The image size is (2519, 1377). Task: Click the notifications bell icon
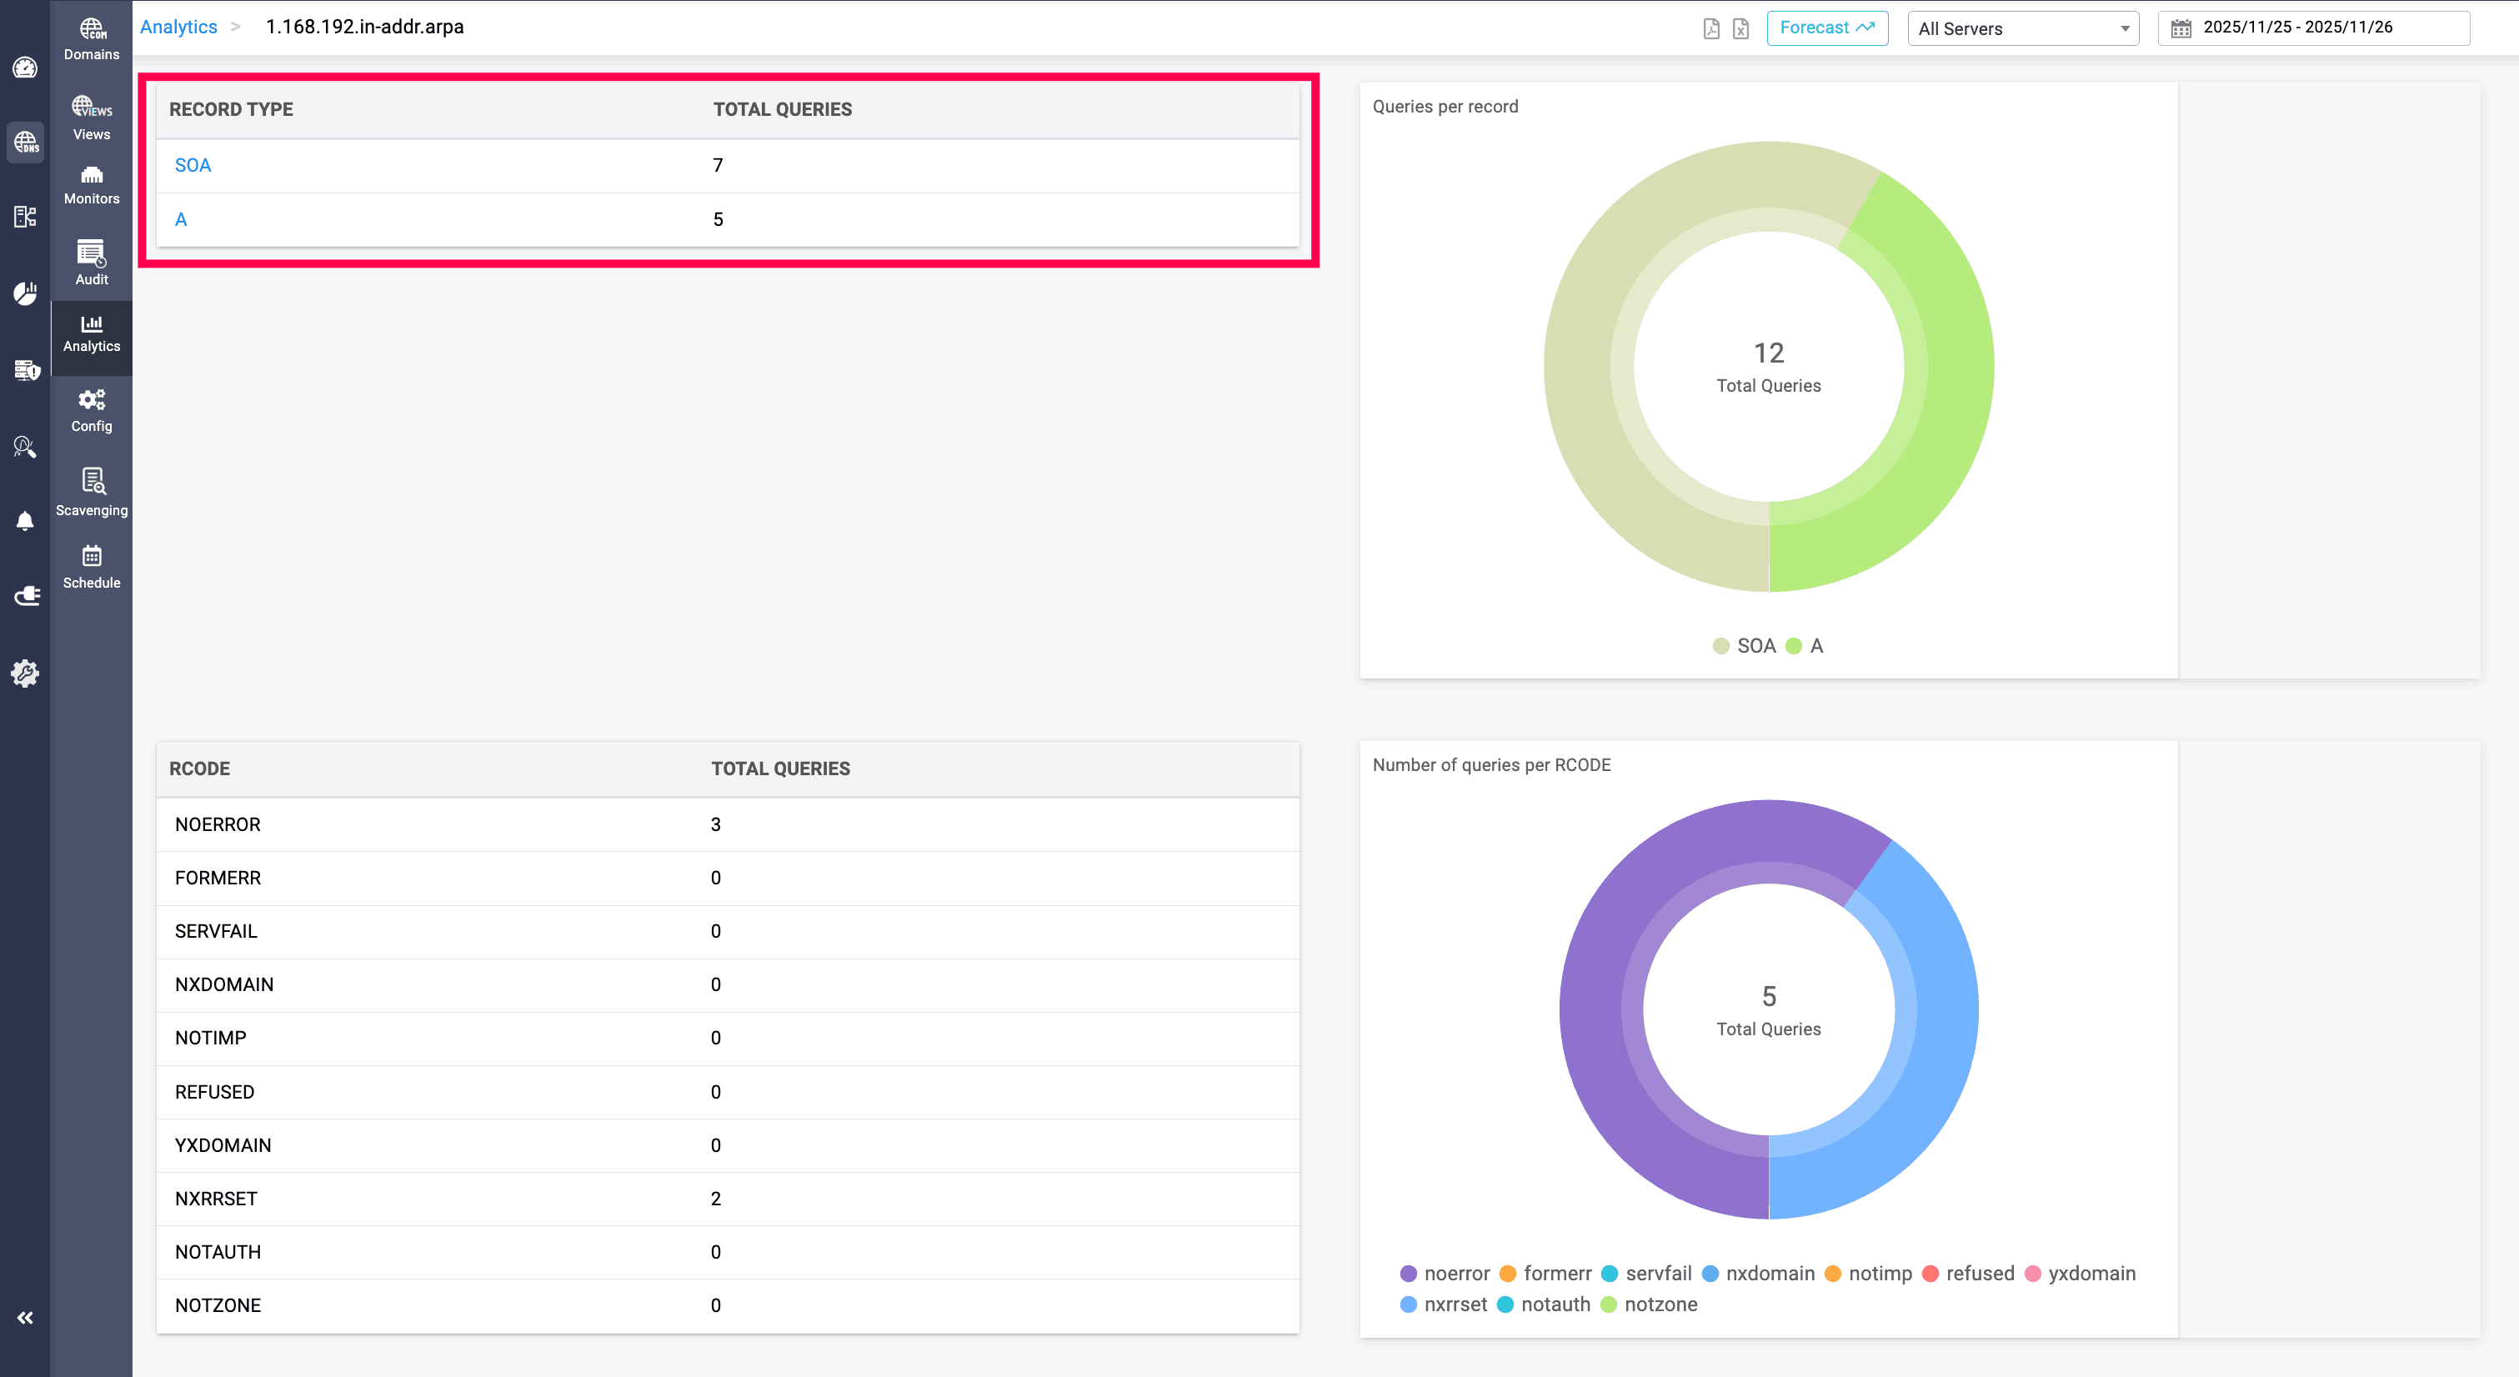point(26,521)
